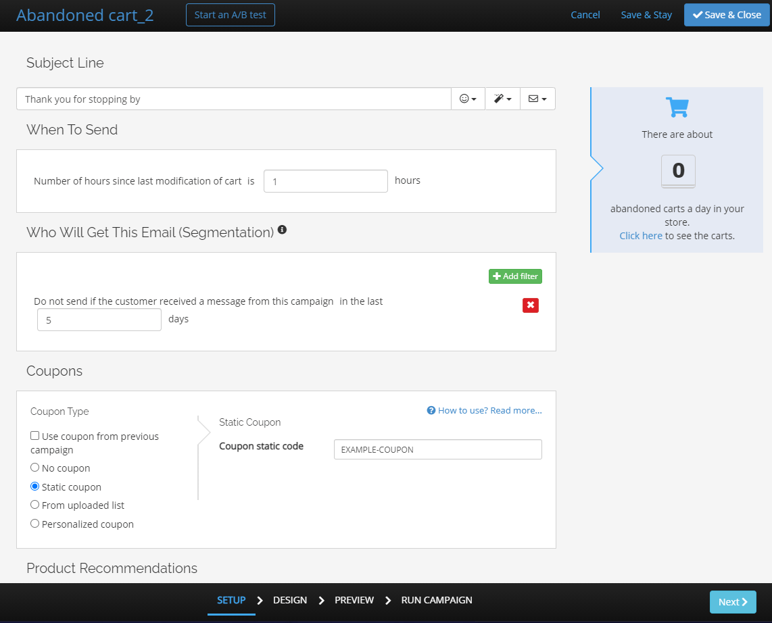Screen dimensions: 772x623
Task: Go to the RUN CAMPAIGN step
Action: click(x=436, y=600)
